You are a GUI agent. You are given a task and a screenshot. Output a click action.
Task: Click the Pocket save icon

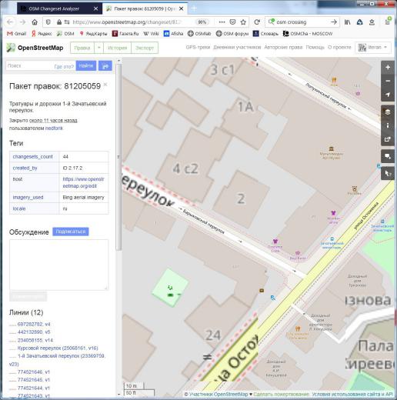(x=232, y=22)
